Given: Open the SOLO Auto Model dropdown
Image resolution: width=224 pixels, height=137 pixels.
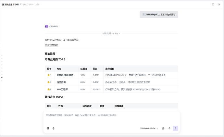Looking at the screenshot, I should pos(149,128).
